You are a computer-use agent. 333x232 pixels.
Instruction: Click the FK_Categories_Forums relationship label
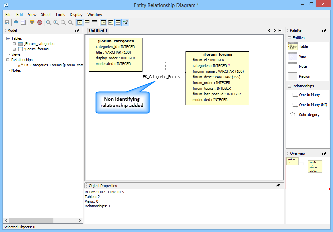161,77
